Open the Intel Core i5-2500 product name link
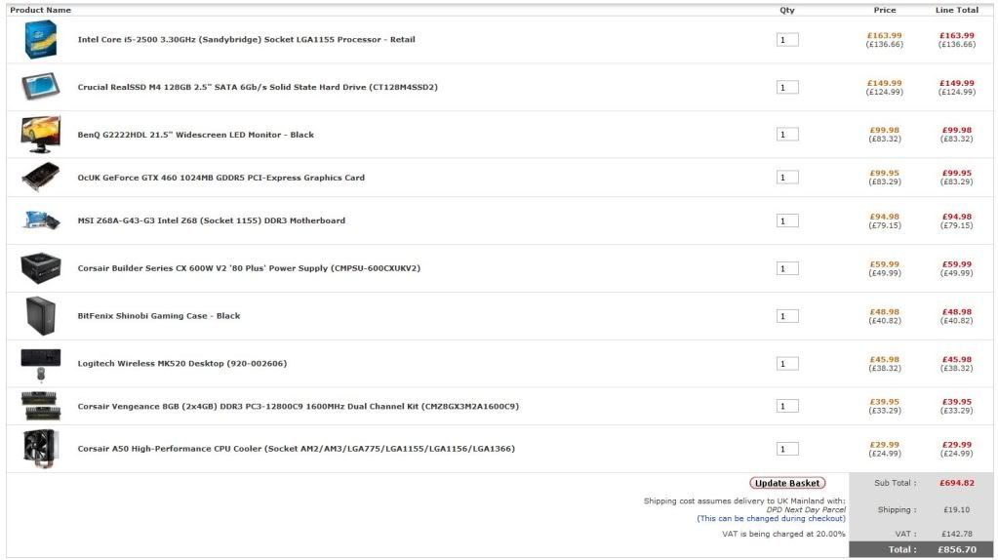Screen dimensions: 998x560 tap(246, 40)
